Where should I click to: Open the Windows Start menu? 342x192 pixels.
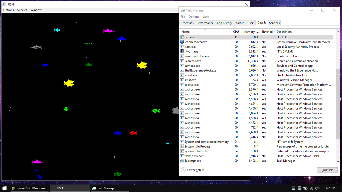(5, 188)
